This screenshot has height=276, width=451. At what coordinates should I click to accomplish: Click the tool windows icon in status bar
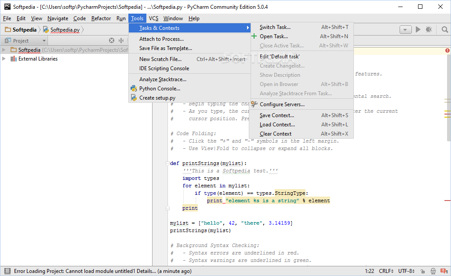[x=7, y=271]
